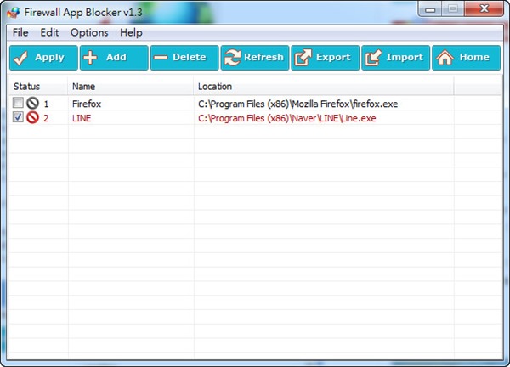
Task: Click the Add button label
Action: click(116, 57)
